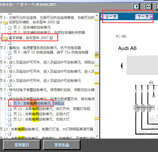This screenshot has height=152, width=158.
Task: Click document icon beside 页 3：端子 15
Action: (10, 53)
